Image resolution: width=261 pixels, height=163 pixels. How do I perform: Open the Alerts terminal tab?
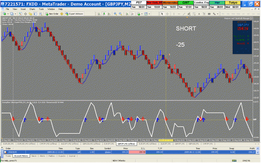43,156
